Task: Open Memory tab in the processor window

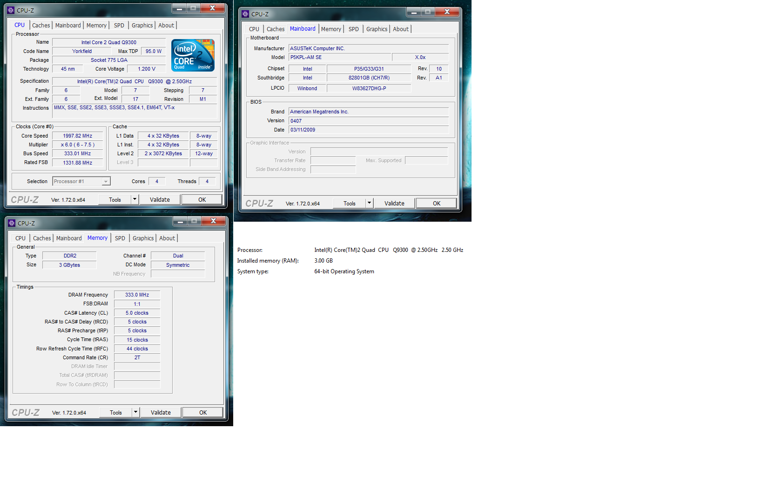Action: pos(96,26)
